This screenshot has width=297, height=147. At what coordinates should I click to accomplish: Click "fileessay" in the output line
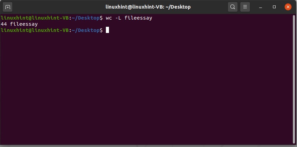24,24
